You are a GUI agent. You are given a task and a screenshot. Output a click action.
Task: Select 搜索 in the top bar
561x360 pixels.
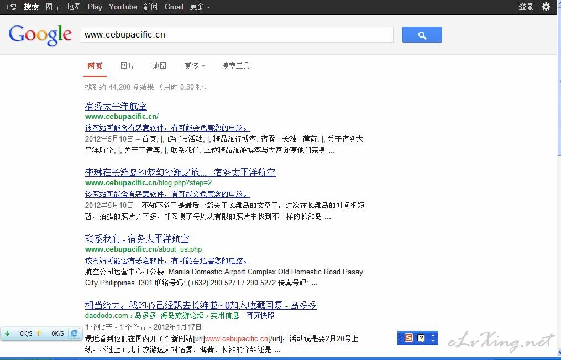pos(31,7)
